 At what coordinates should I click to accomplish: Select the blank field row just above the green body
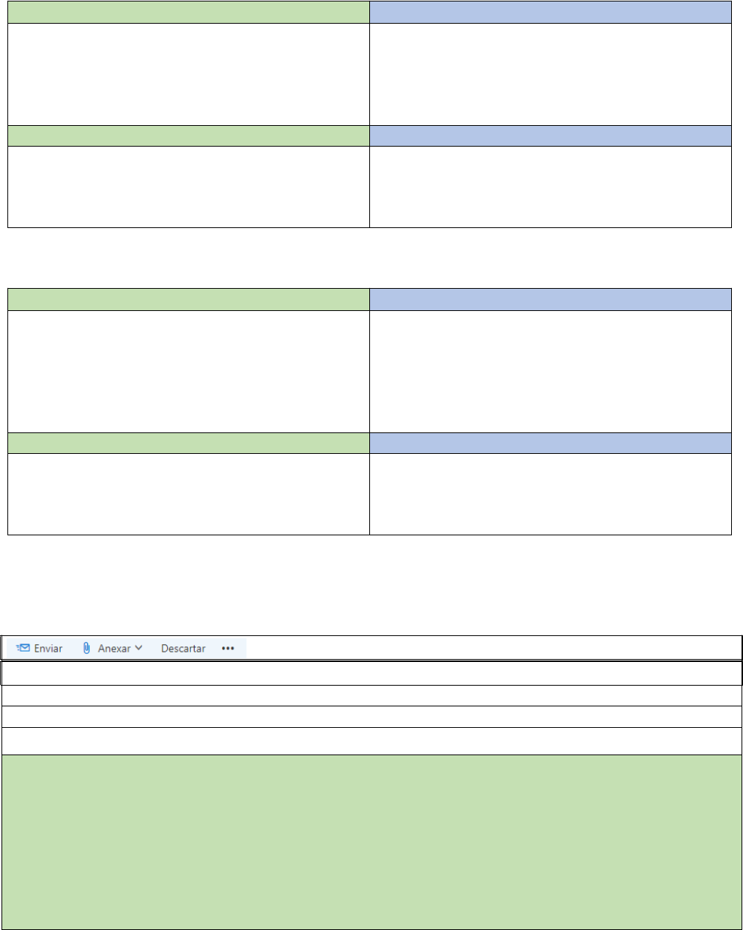click(x=371, y=741)
